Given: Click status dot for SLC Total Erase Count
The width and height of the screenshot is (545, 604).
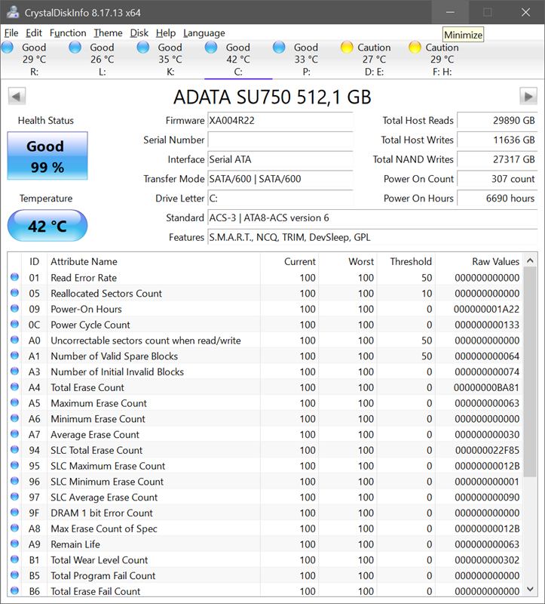Looking at the screenshot, I should point(14,449).
